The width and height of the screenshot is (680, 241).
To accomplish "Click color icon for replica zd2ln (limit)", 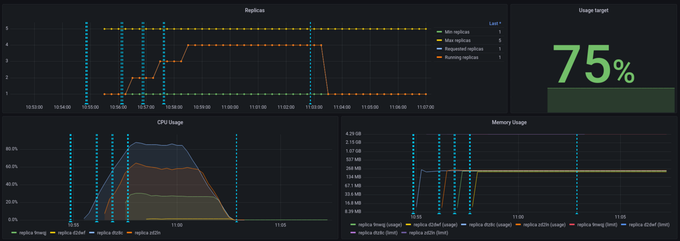I will click(404, 233).
